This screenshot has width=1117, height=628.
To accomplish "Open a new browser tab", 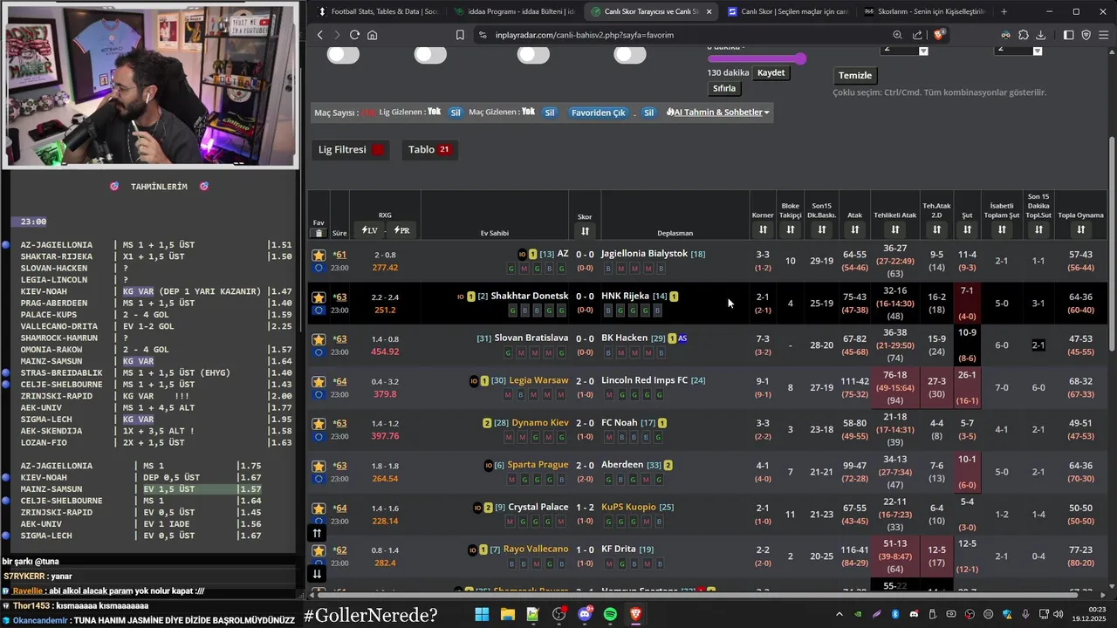I will (1004, 11).
